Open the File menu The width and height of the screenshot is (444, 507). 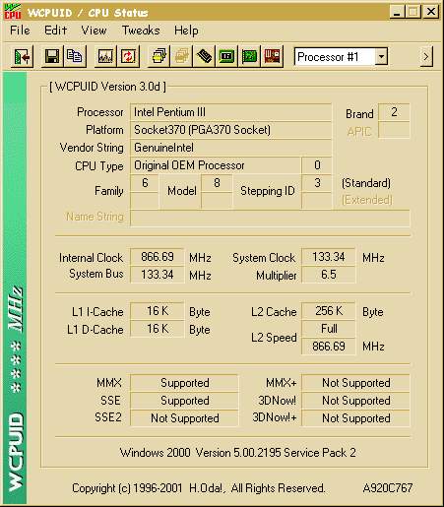[x=20, y=31]
